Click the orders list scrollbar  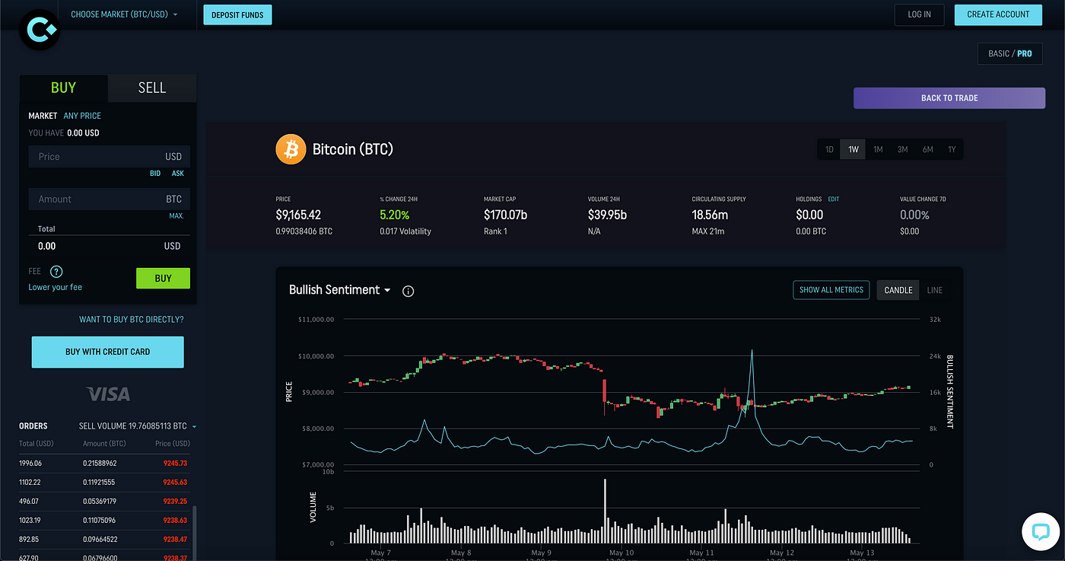tap(195, 533)
